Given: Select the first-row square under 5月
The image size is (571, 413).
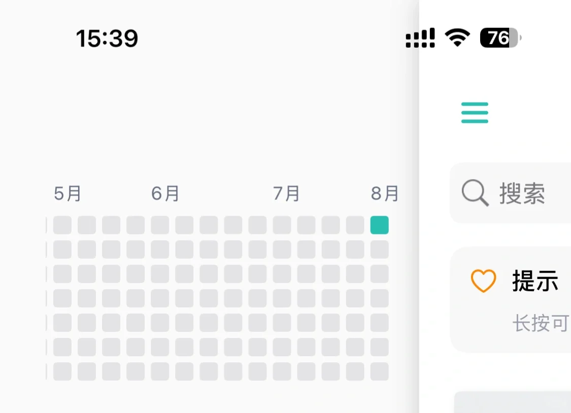Looking at the screenshot, I should [x=62, y=225].
